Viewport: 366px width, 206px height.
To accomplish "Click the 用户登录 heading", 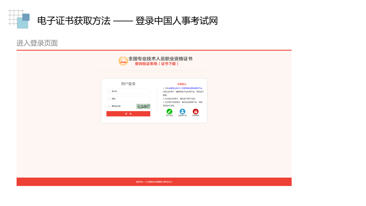I will click(128, 84).
